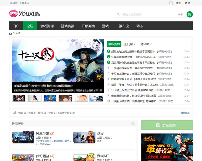Click new member link dean in the stats bar
This screenshot has height=161, width=202.
72,113
